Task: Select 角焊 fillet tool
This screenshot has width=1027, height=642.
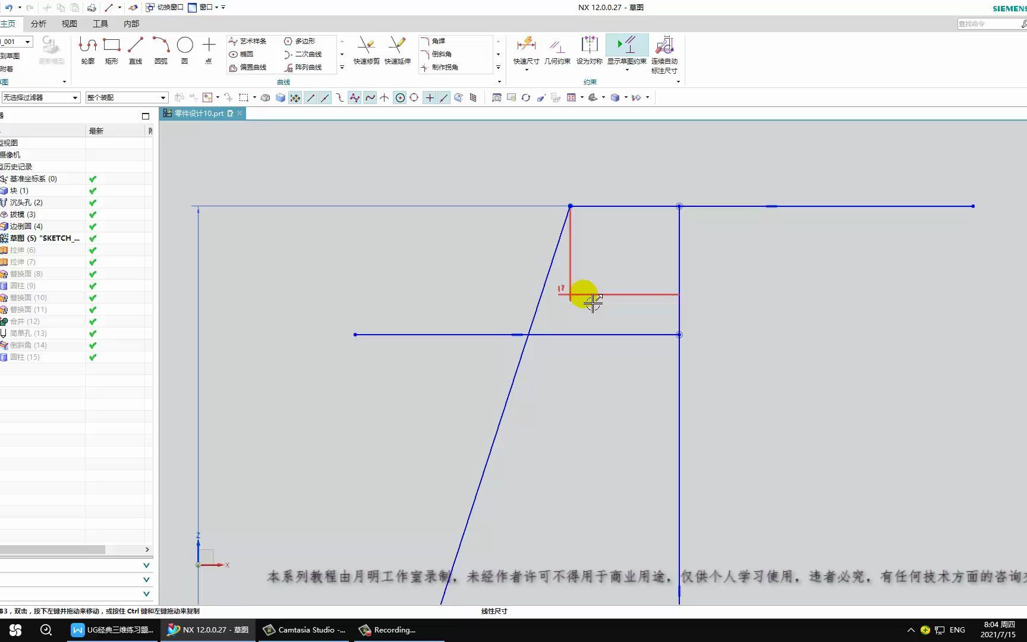Action: 433,41
